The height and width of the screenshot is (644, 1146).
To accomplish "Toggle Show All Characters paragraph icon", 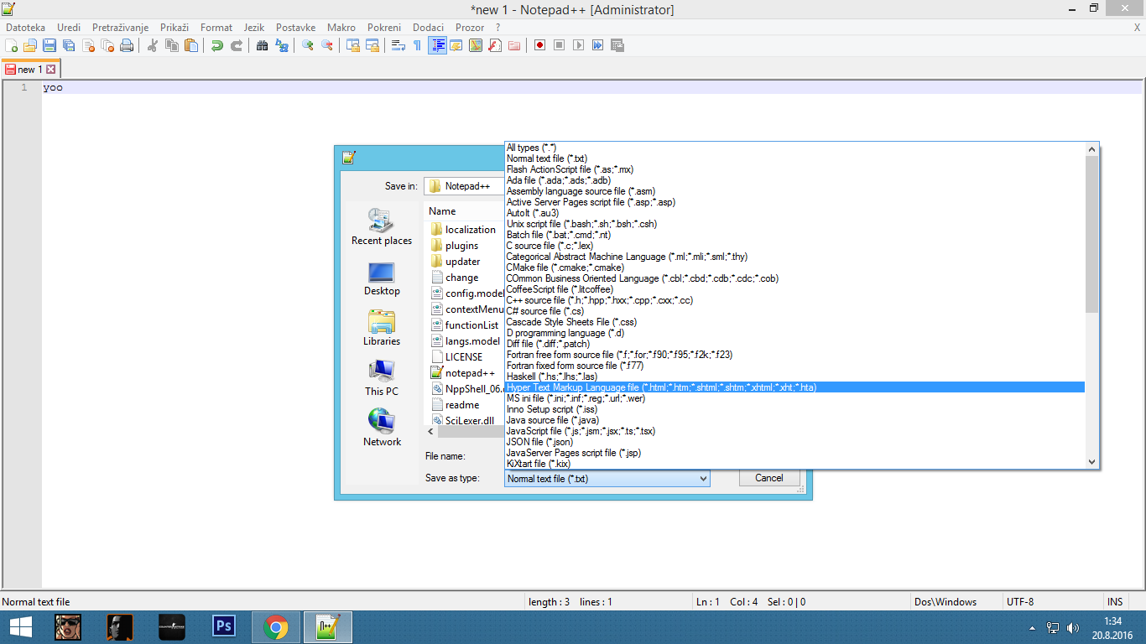I will click(x=418, y=45).
